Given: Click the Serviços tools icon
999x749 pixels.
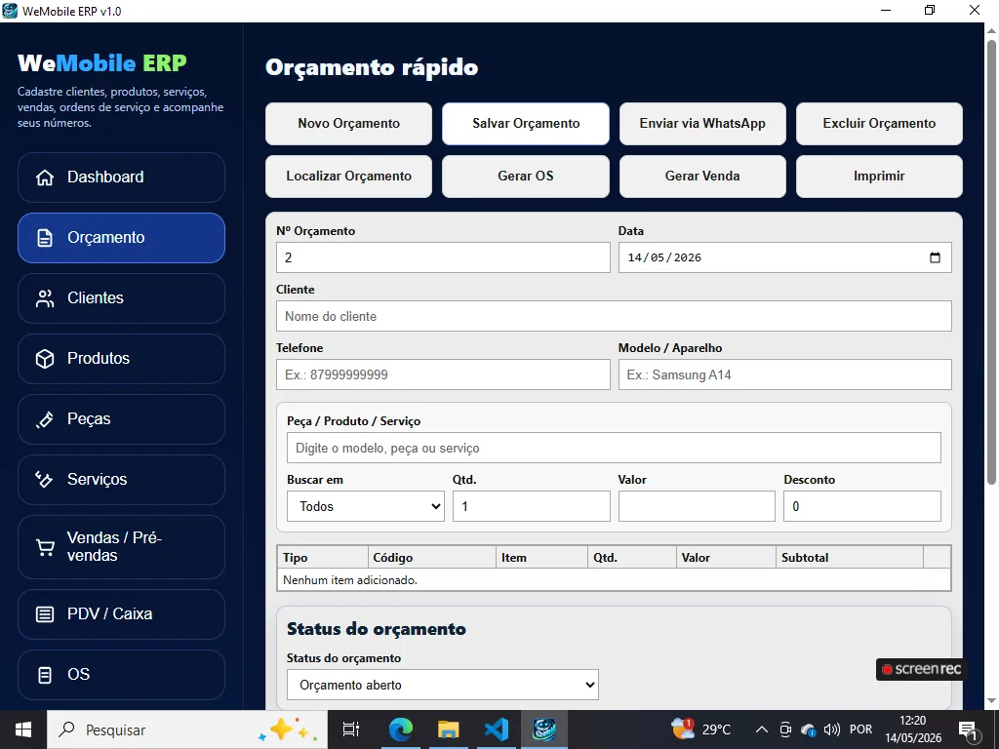Looking at the screenshot, I should (x=45, y=480).
